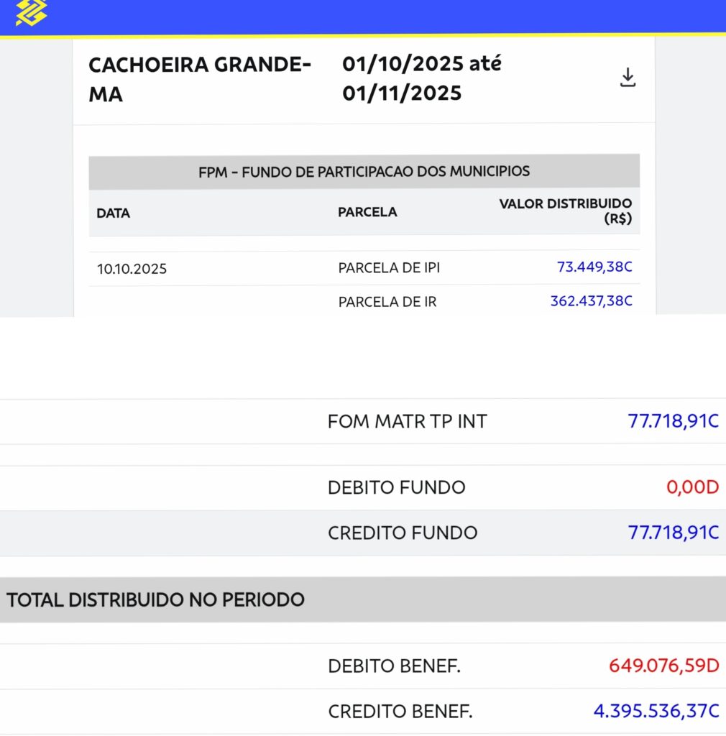The height and width of the screenshot is (736, 726).
Task: Click the CREDITO BENEF. value 4.395.536,37C
Action: click(656, 711)
